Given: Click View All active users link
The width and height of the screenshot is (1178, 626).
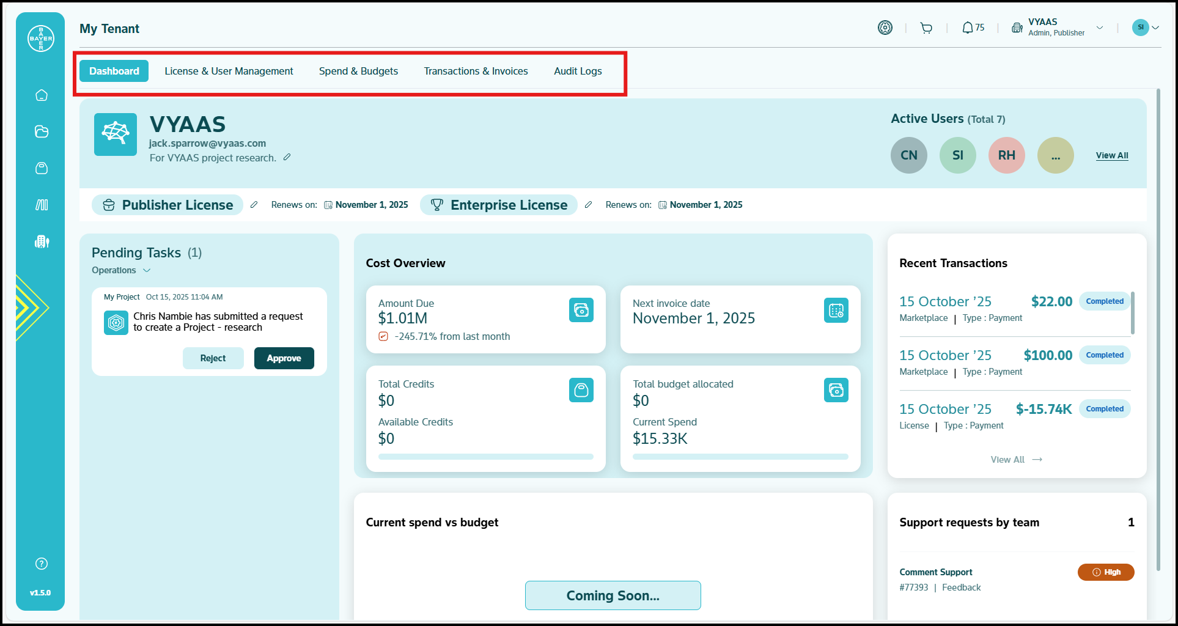Looking at the screenshot, I should coord(1111,155).
